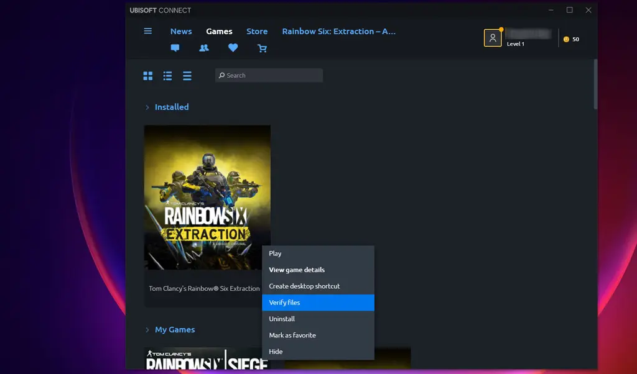Go to the Store tab
The image size is (637, 374).
tap(257, 31)
